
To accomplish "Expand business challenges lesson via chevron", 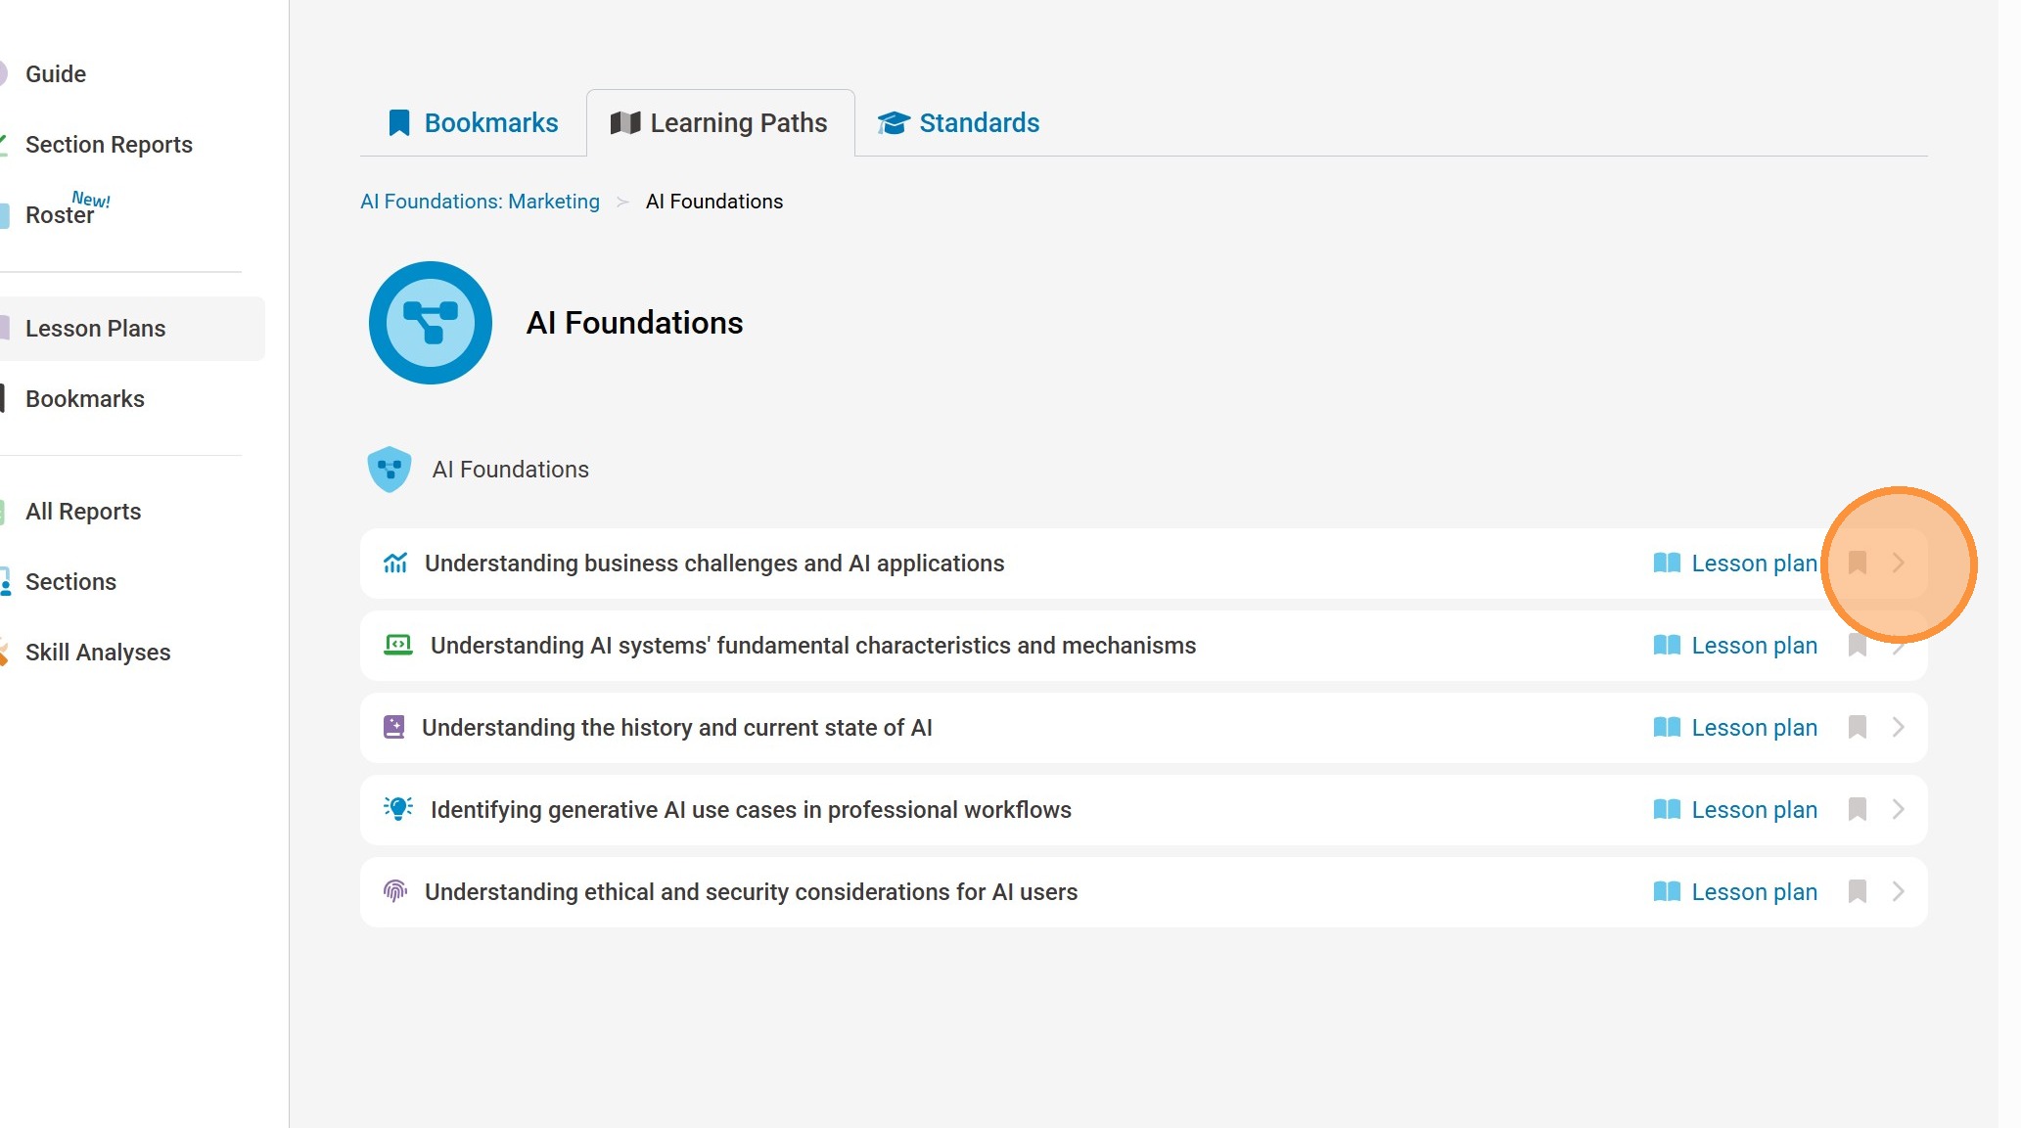I will 1898,563.
